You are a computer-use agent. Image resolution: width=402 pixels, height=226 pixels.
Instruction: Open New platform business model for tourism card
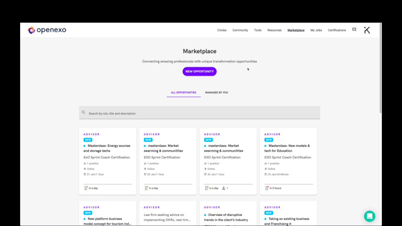click(107, 214)
